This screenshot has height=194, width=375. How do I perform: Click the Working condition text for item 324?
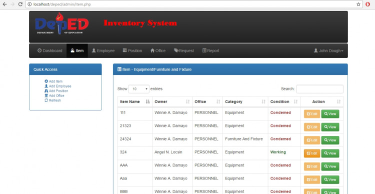click(x=278, y=152)
